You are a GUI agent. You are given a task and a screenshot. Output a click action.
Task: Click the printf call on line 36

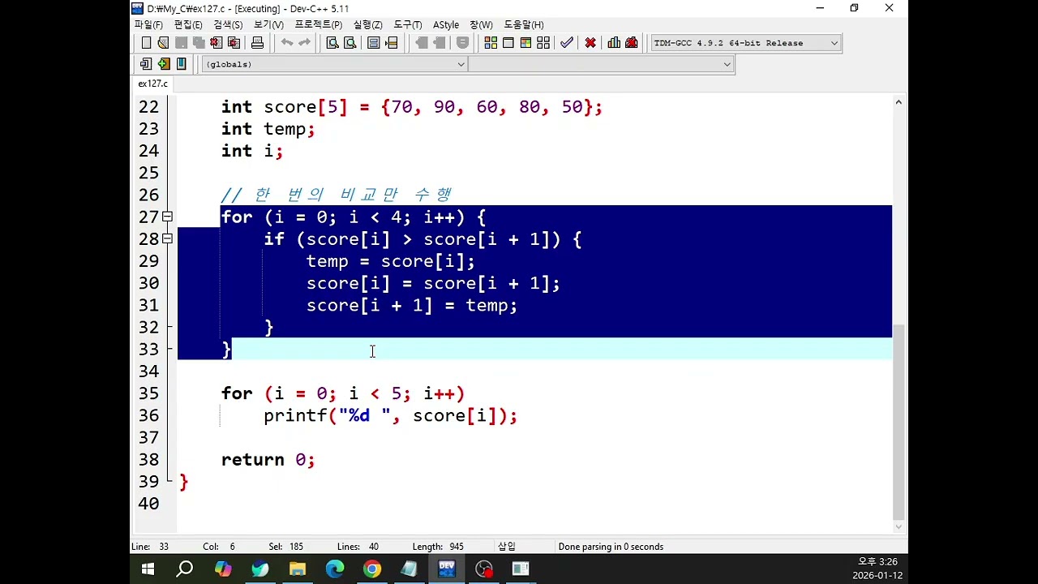click(x=390, y=415)
